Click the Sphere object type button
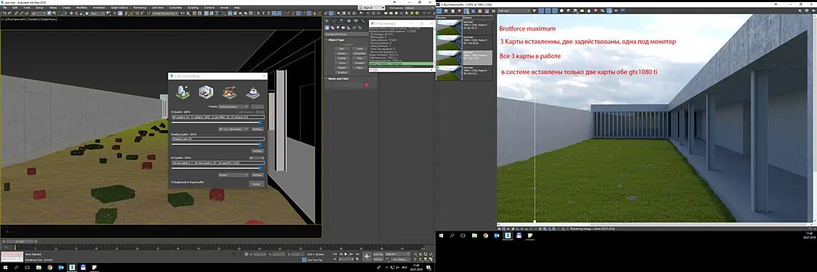This screenshot has width=817, height=272. pyautogui.click(x=342, y=53)
